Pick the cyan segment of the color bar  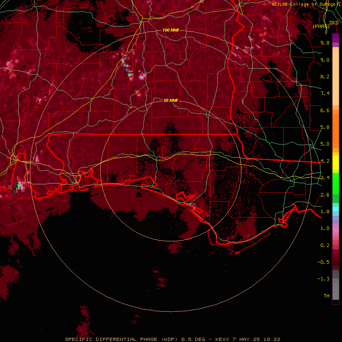point(336,209)
